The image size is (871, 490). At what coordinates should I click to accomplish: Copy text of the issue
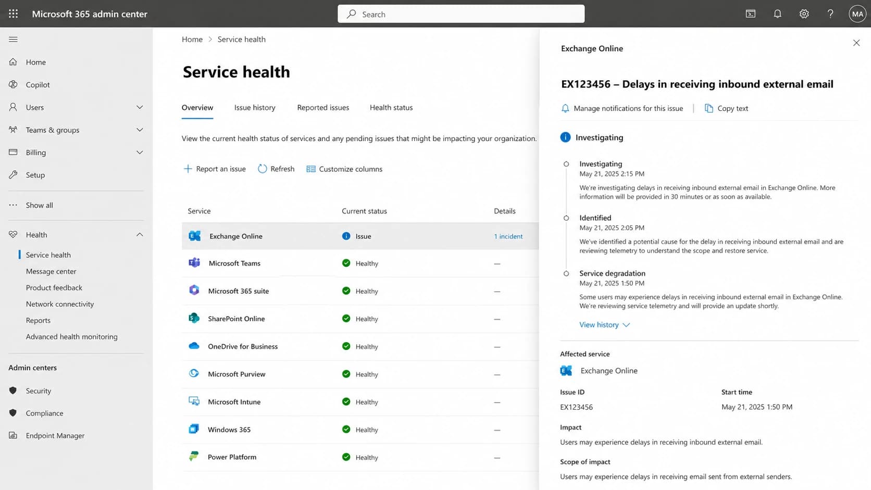[x=726, y=108]
